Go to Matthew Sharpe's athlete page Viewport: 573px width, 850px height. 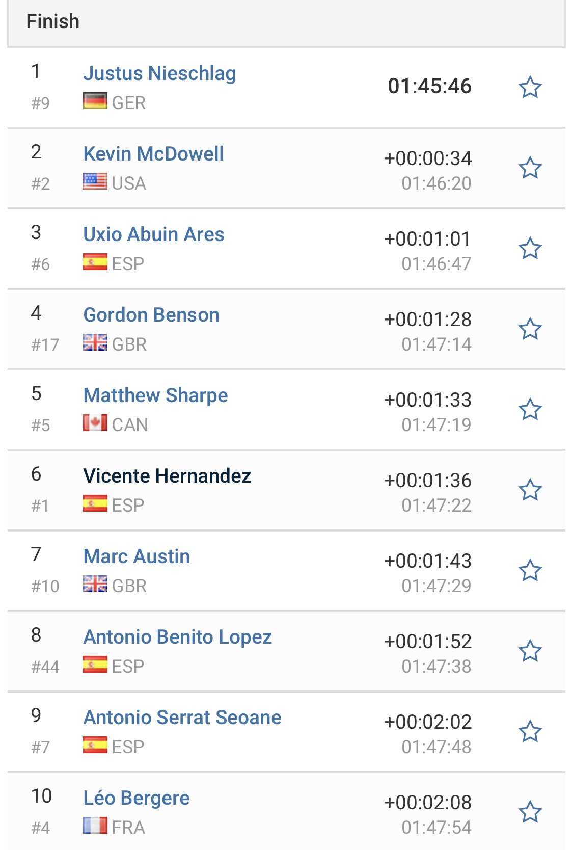(x=155, y=395)
